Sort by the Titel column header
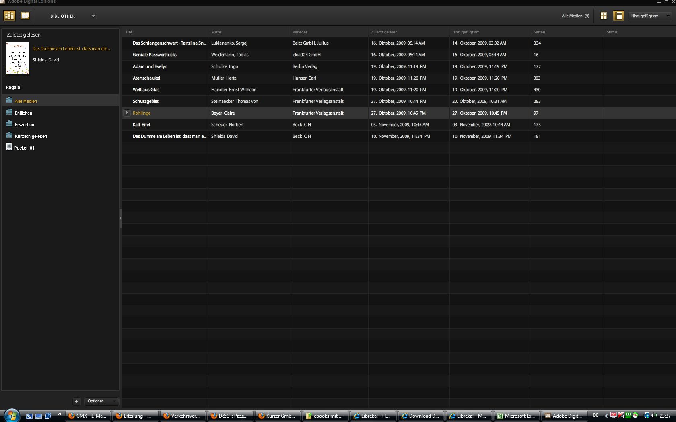This screenshot has height=422, width=676. [x=165, y=32]
